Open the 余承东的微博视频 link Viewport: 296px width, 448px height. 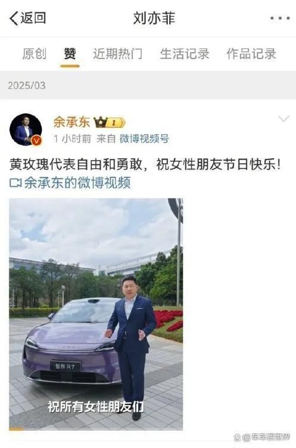pyautogui.click(x=77, y=183)
